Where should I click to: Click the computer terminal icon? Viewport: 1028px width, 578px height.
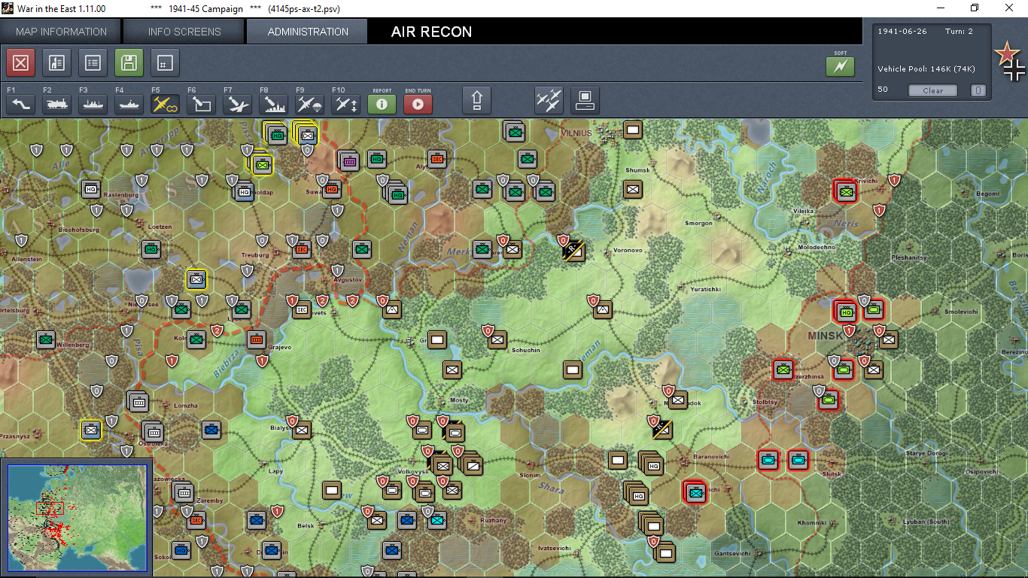(x=585, y=99)
